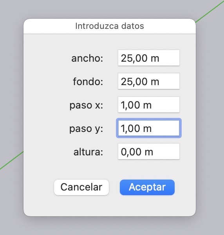Image resolution: width=224 pixels, height=235 pixels.
Task: Click the fondo input field
Action: coord(149,81)
